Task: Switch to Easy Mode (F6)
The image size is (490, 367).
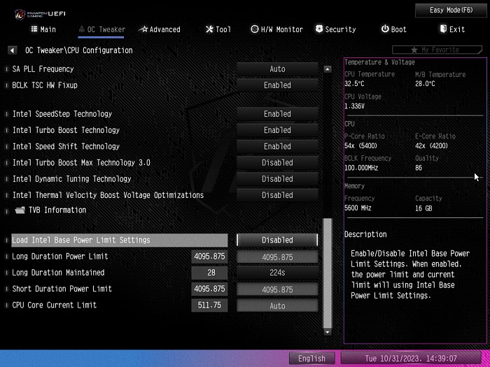Action: click(451, 10)
